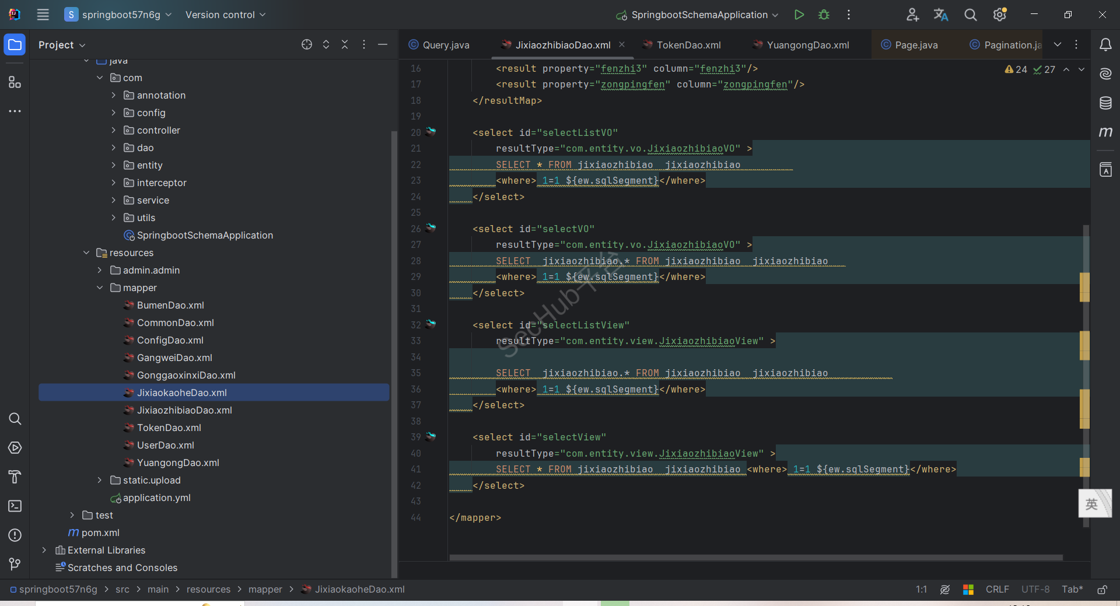Viewport: 1120px width, 606px height.
Task: Open the Problems tool window
Action: point(15,535)
